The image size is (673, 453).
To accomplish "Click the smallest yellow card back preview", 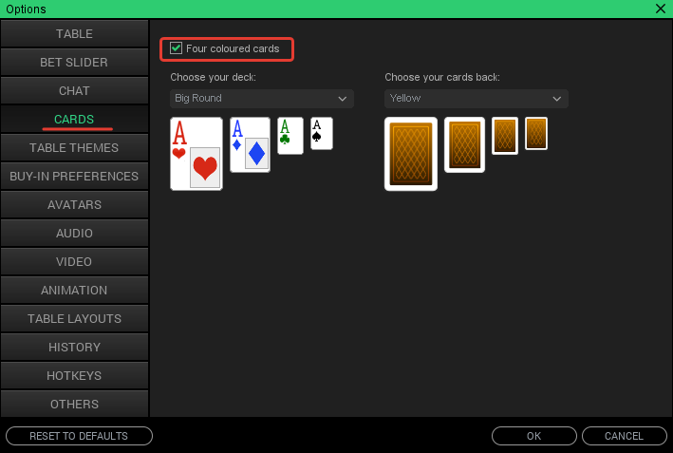I will pos(536,134).
